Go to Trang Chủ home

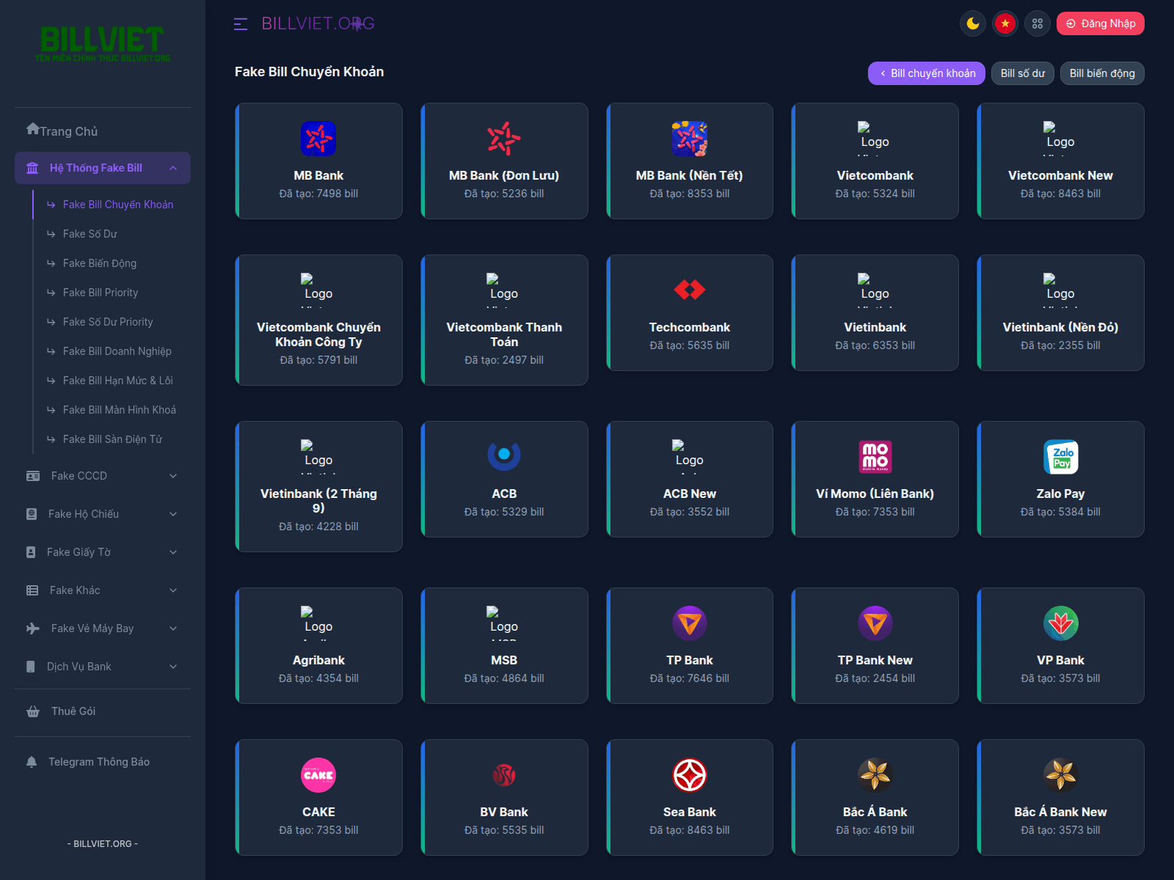pos(62,131)
